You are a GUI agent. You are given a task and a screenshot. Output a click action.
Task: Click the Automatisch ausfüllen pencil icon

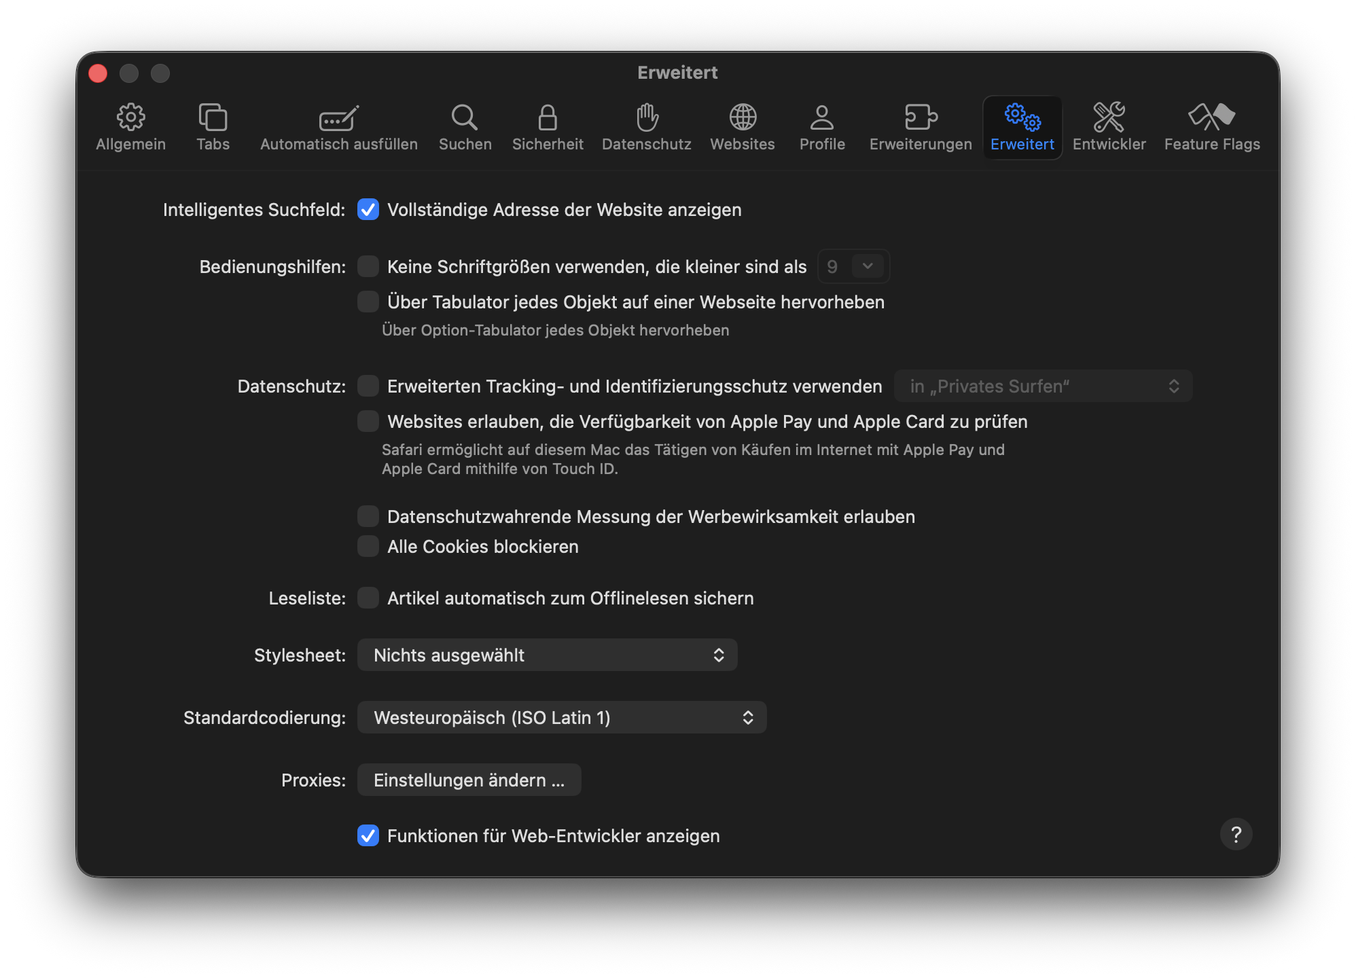click(338, 118)
